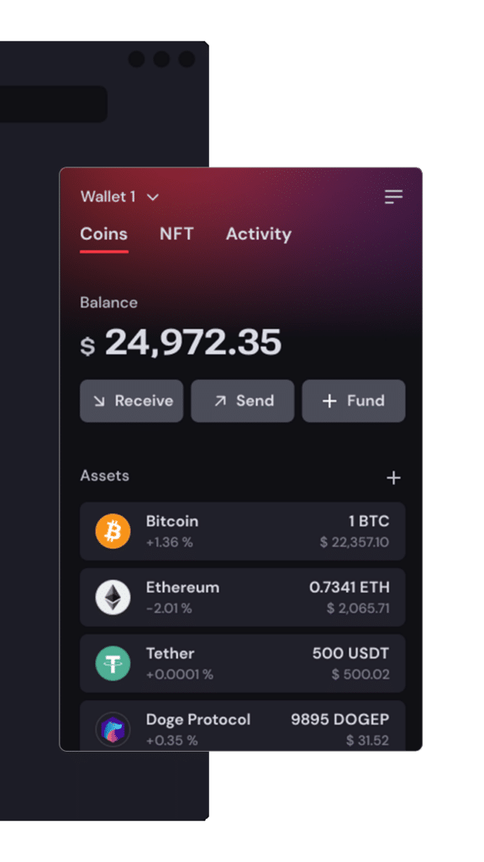Select the Tether logo icon
This screenshot has height=862, width=484.
[113, 663]
